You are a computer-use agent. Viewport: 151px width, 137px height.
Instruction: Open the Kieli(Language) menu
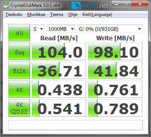point(97,14)
